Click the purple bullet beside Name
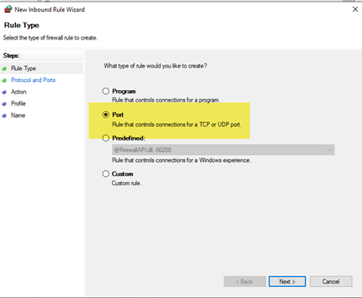The height and width of the screenshot is (298, 362). (4, 116)
